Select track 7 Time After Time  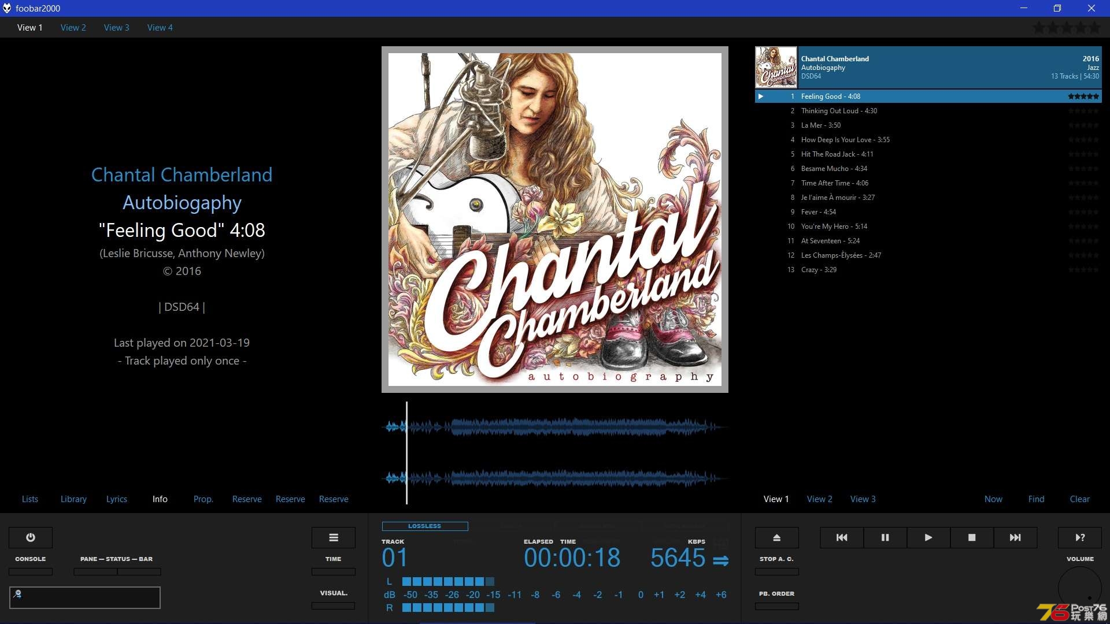pos(928,183)
